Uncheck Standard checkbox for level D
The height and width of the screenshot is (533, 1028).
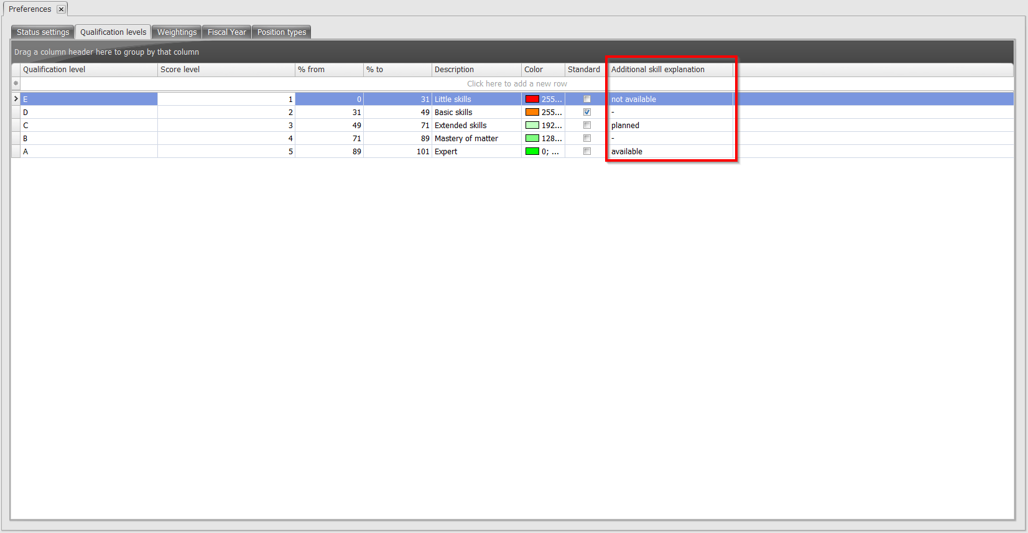pos(586,113)
